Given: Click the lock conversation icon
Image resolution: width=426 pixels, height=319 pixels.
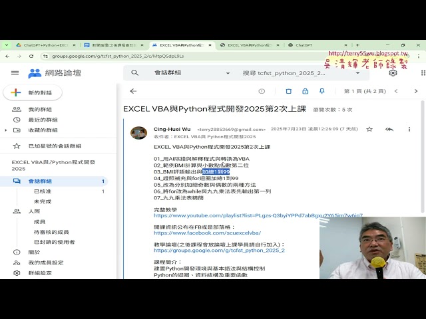Looking at the screenshot, I should pyautogui.click(x=306, y=91).
